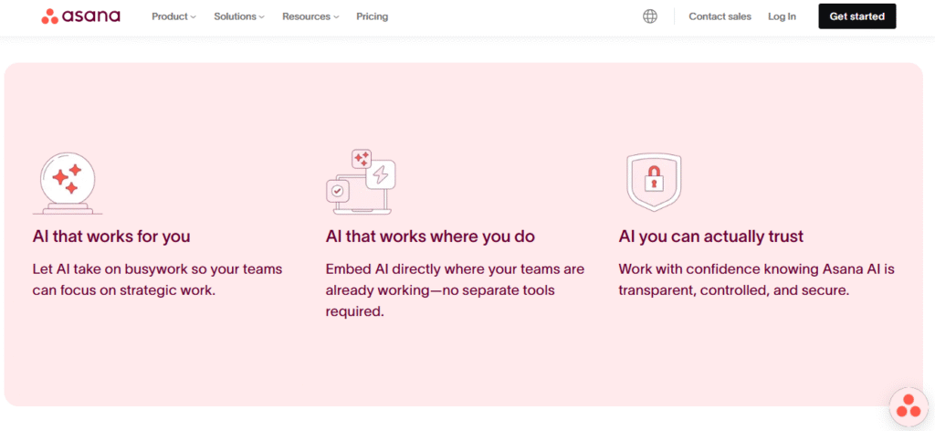Select the heading AI that works for you
This screenshot has height=431, width=935.
tap(111, 237)
